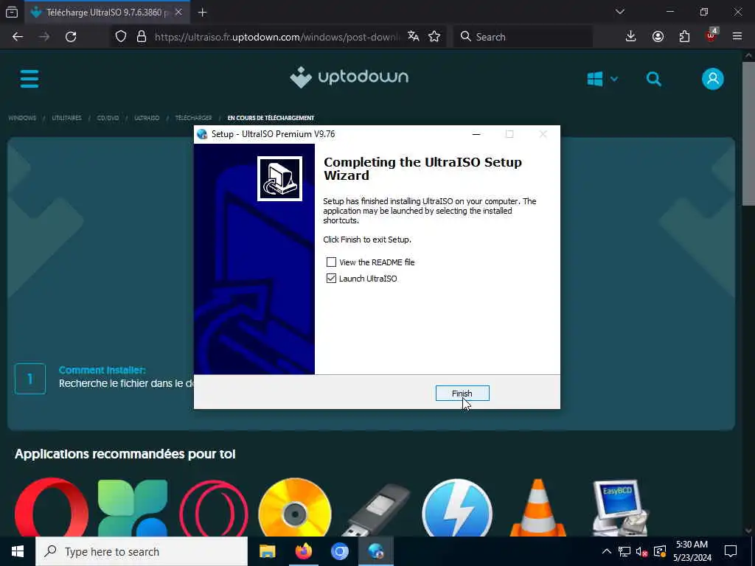Click the translate page icon in address bar

pyautogui.click(x=413, y=37)
